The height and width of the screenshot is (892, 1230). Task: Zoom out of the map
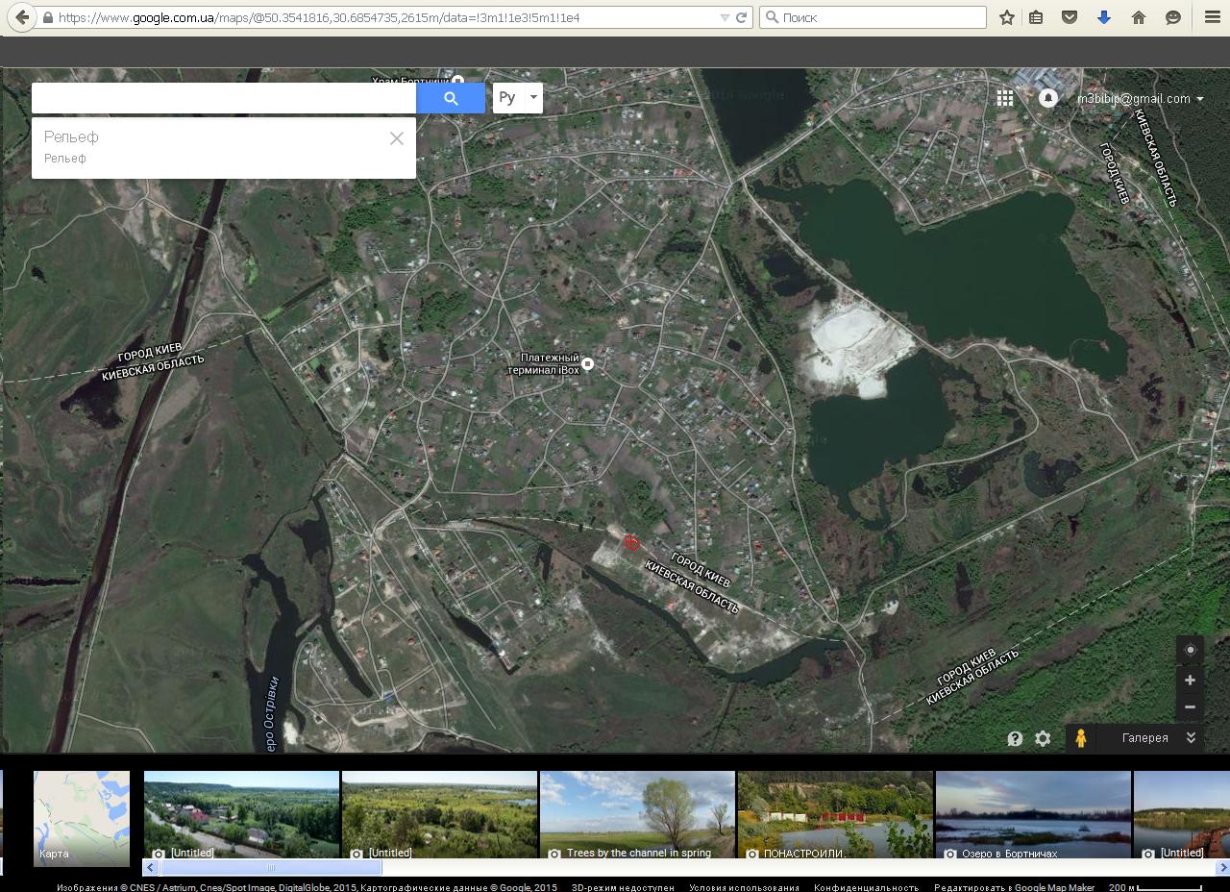click(1190, 706)
